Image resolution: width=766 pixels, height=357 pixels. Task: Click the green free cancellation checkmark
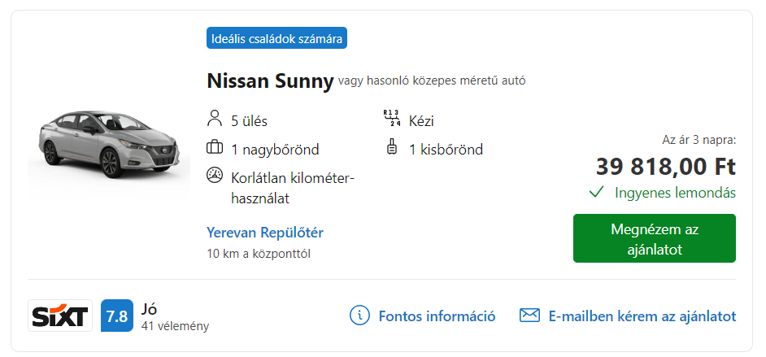(x=596, y=193)
